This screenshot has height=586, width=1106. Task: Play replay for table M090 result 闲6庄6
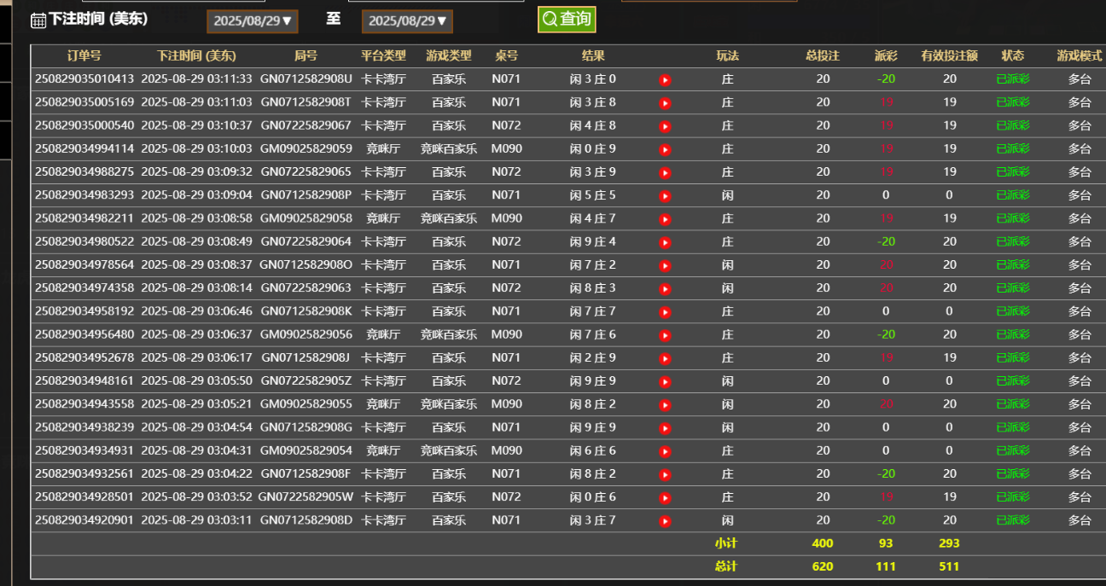pos(665,450)
